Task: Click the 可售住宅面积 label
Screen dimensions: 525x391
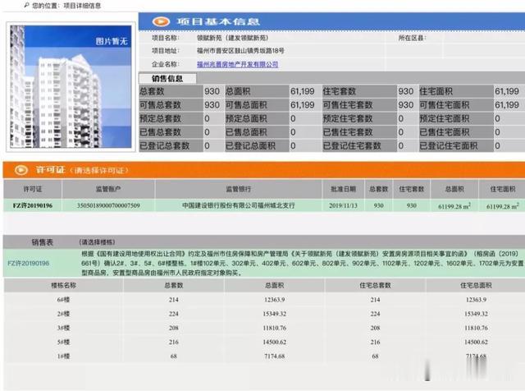Action: (445, 105)
